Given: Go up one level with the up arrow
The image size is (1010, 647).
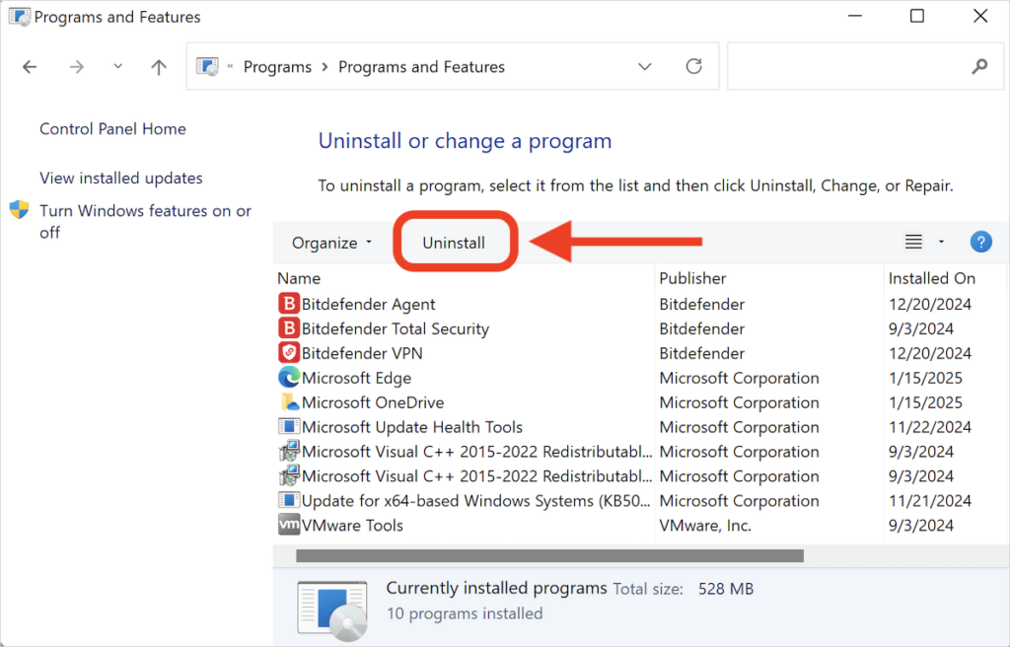Looking at the screenshot, I should point(158,66).
